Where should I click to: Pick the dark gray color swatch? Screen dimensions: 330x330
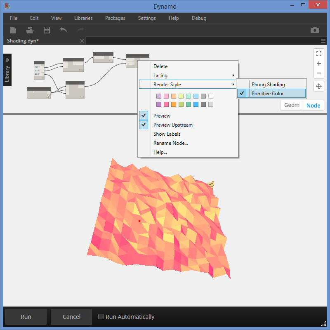coord(203,104)
